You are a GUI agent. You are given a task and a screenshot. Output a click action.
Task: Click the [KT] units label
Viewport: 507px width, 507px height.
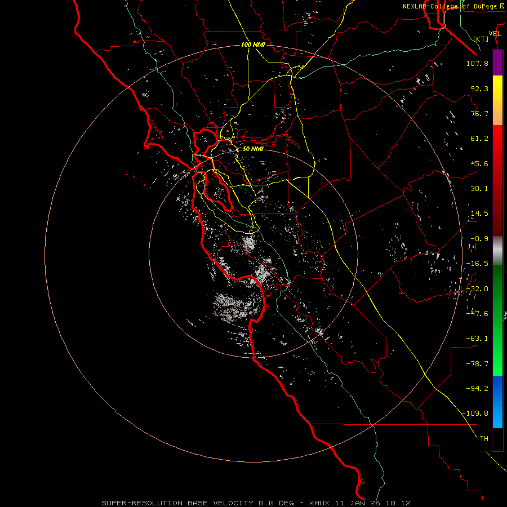click(481, 39)
